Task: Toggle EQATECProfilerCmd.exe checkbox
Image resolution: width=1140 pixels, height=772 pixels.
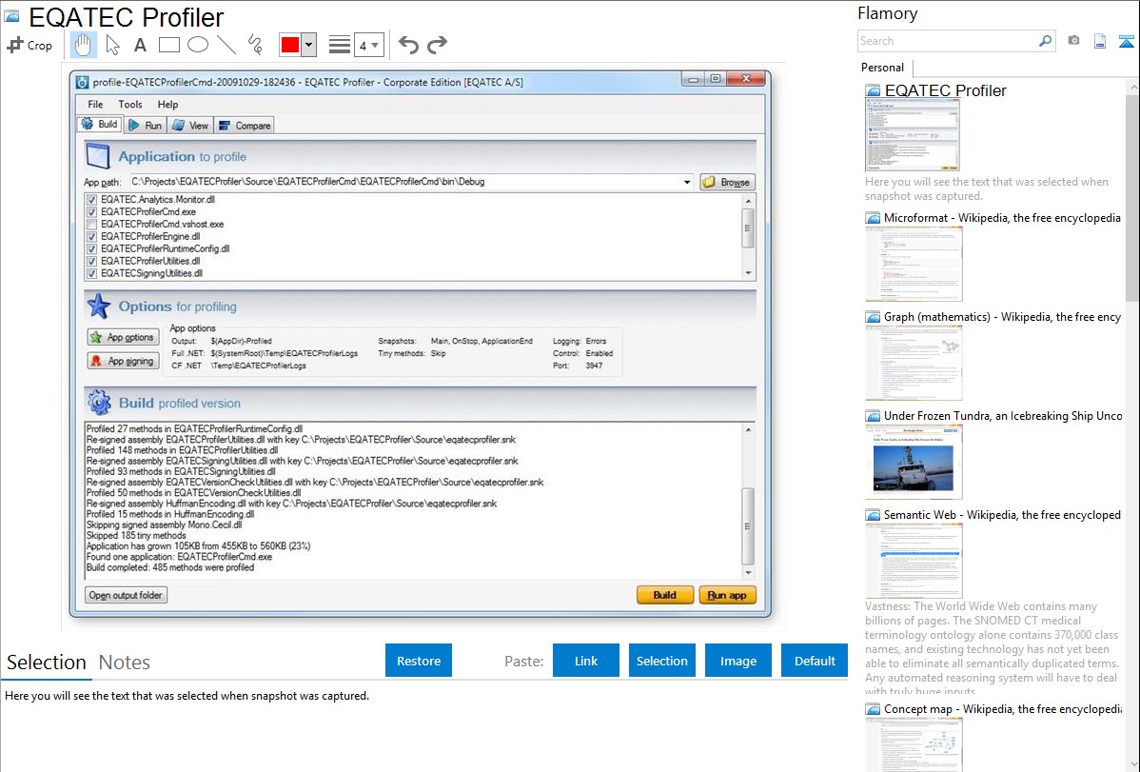Action: tap(91, 211)
